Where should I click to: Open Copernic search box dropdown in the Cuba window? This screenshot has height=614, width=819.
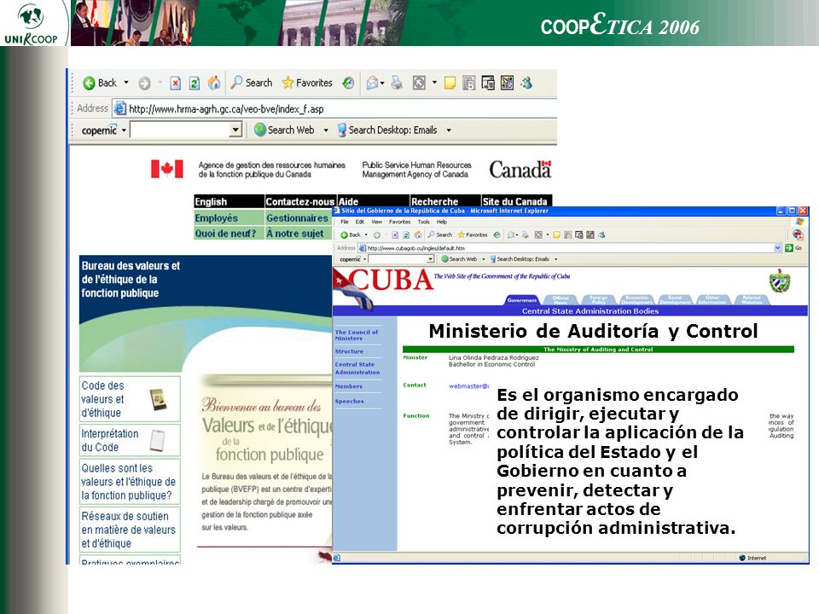pos(430,259)
